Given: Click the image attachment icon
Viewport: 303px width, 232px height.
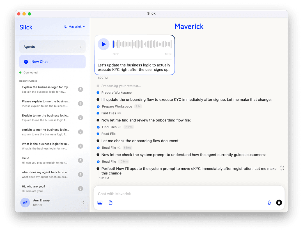Looking at the screenshot, I should [100, 203].
